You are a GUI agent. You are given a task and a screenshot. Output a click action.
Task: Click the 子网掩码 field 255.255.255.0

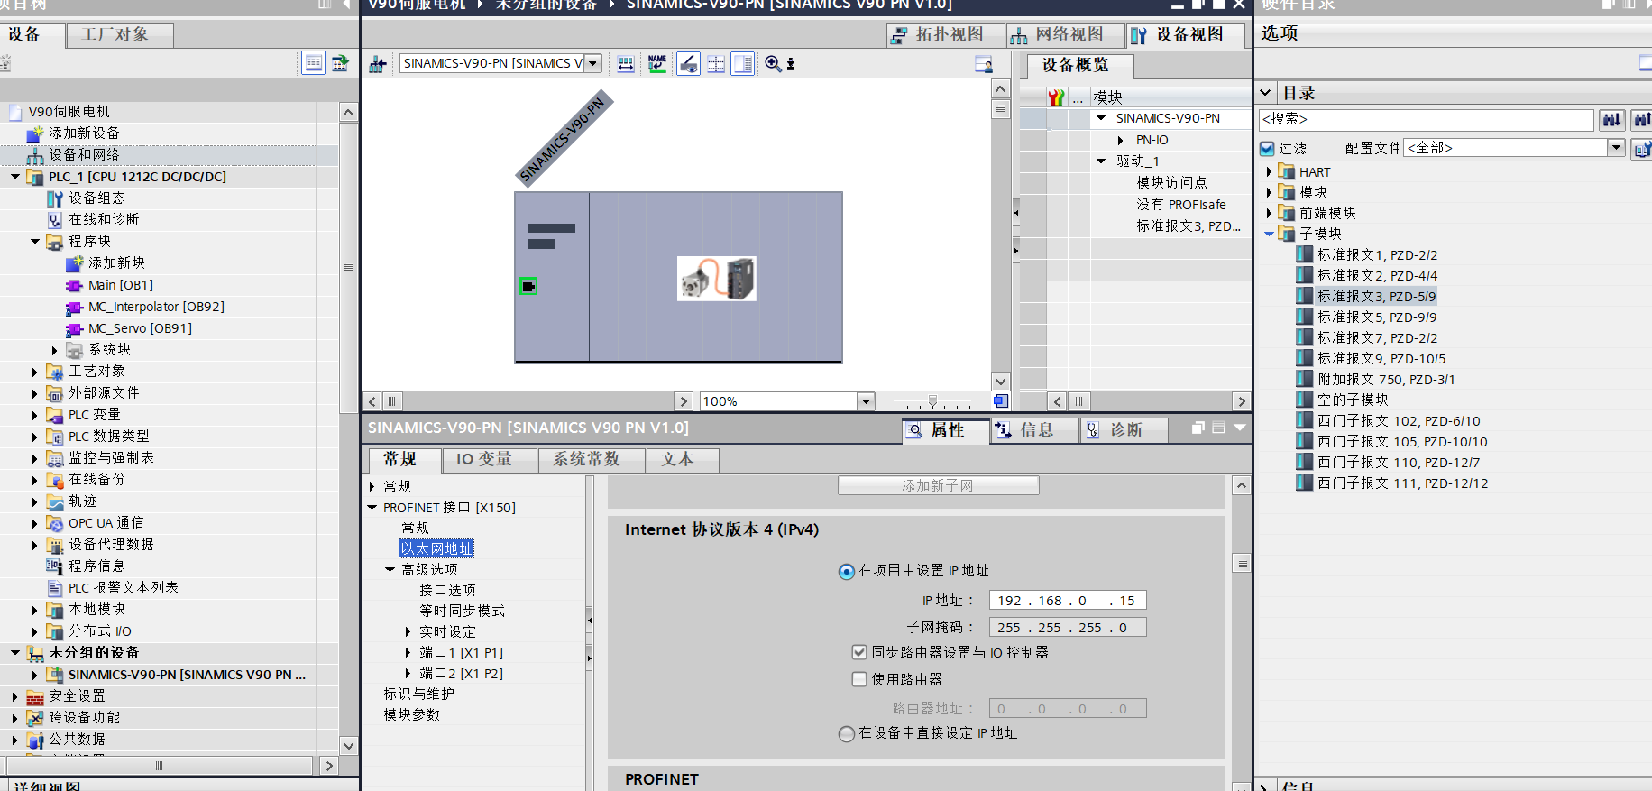[x=1068, y=628]
